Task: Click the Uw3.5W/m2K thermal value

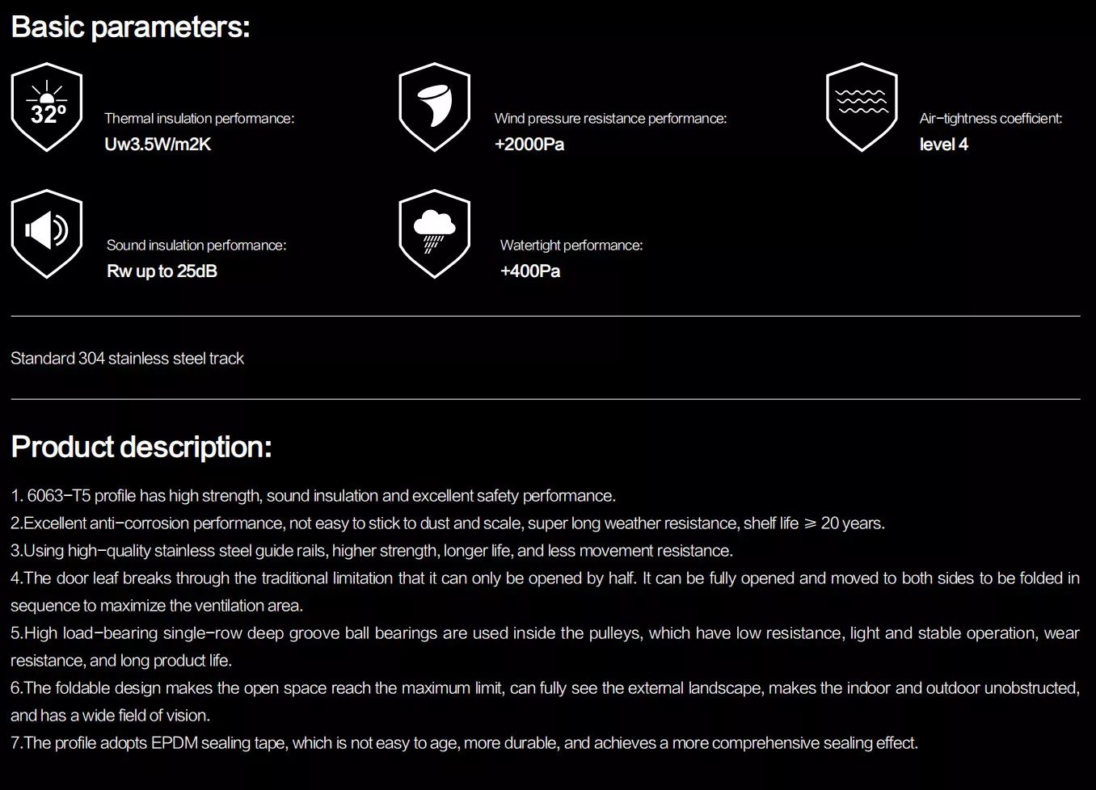Action: click(158, 145)
